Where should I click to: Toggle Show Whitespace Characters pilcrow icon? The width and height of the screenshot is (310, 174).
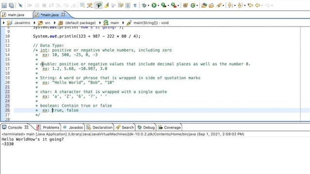[135, 5]
